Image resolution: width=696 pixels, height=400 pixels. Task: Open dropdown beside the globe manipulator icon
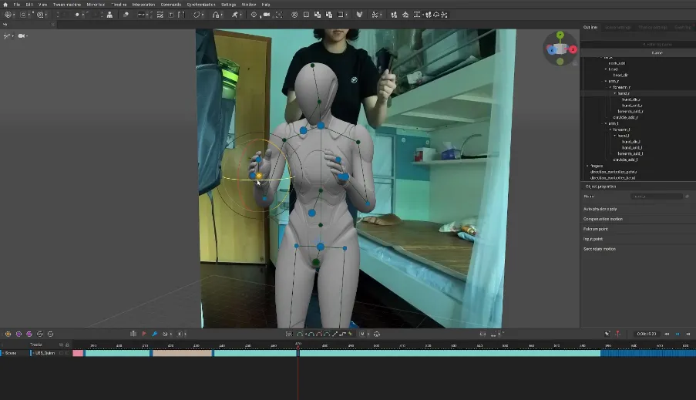coord(14,15)
